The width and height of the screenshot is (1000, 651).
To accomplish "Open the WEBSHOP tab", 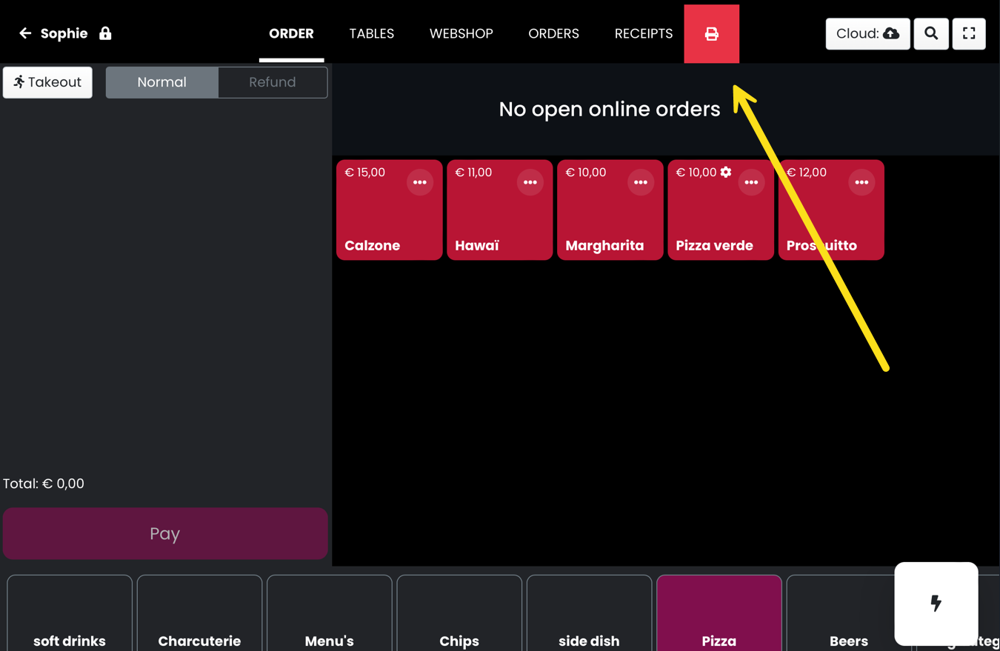I will (461, 33).
